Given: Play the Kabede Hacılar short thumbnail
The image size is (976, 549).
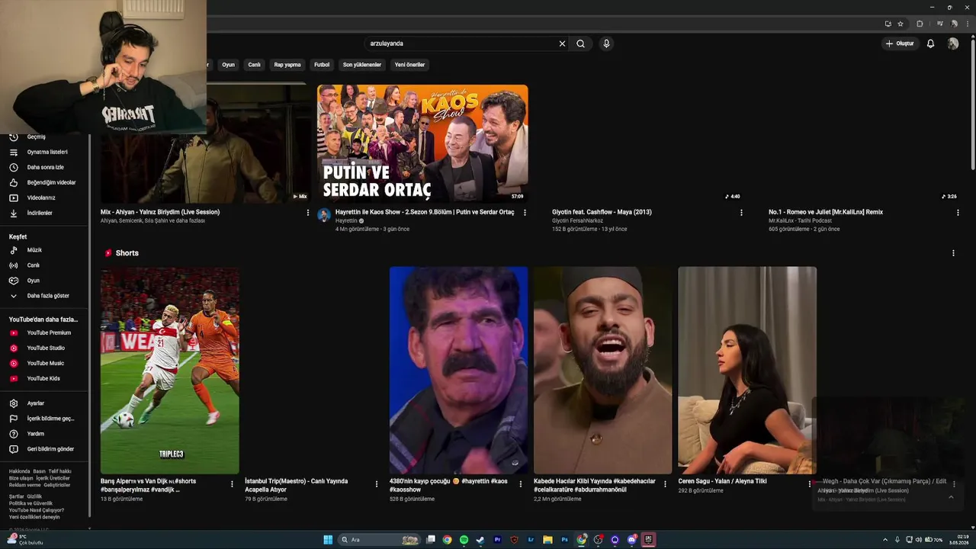Looking at the screenshot, I should (602, 370).
